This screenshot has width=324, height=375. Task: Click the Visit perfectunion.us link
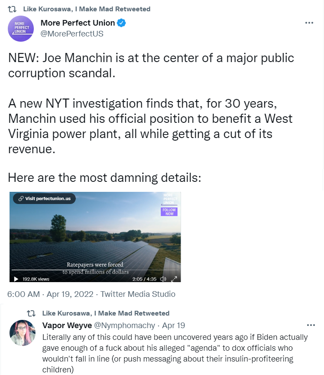45,198
